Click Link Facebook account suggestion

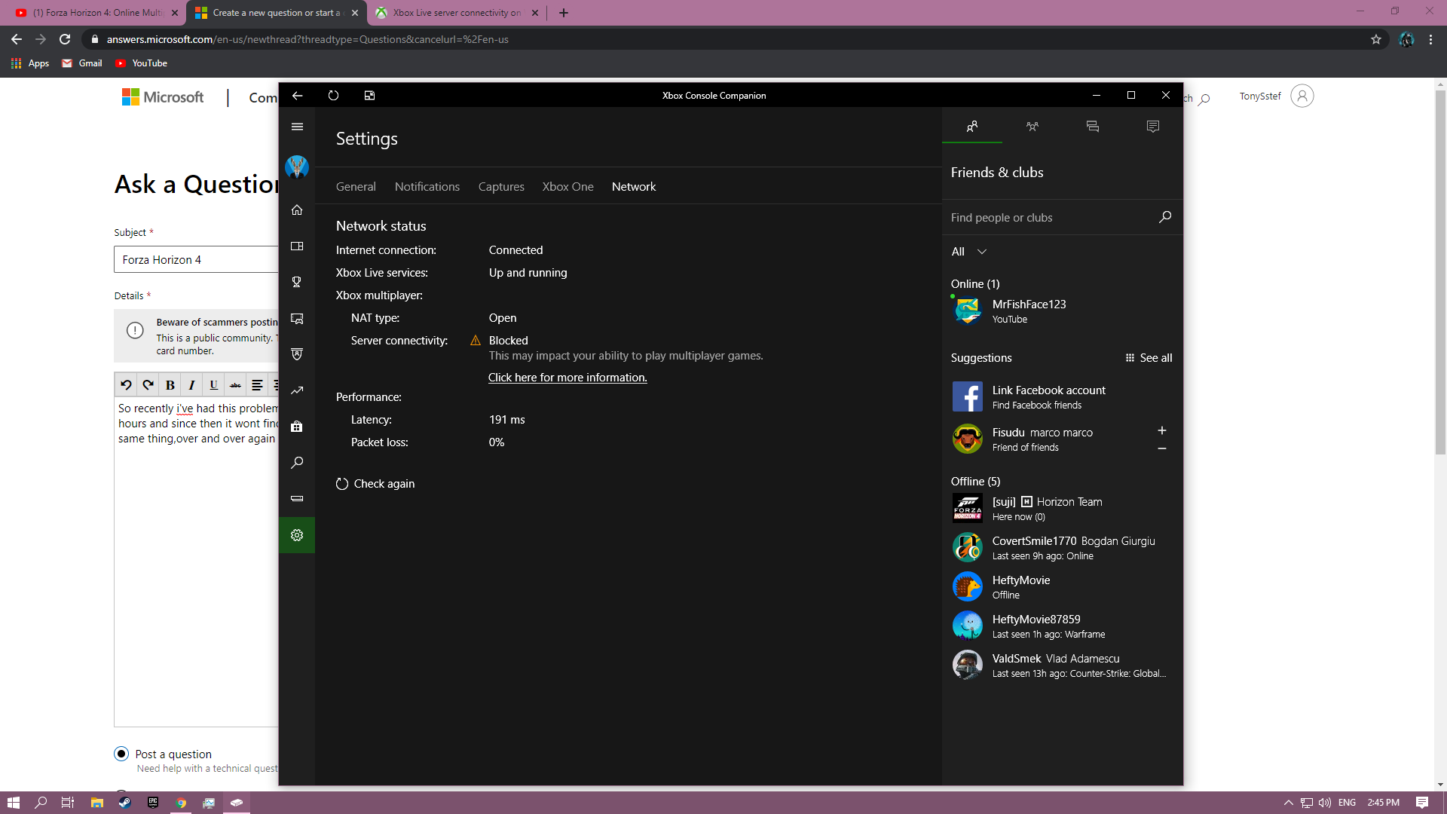(1062, 396)
